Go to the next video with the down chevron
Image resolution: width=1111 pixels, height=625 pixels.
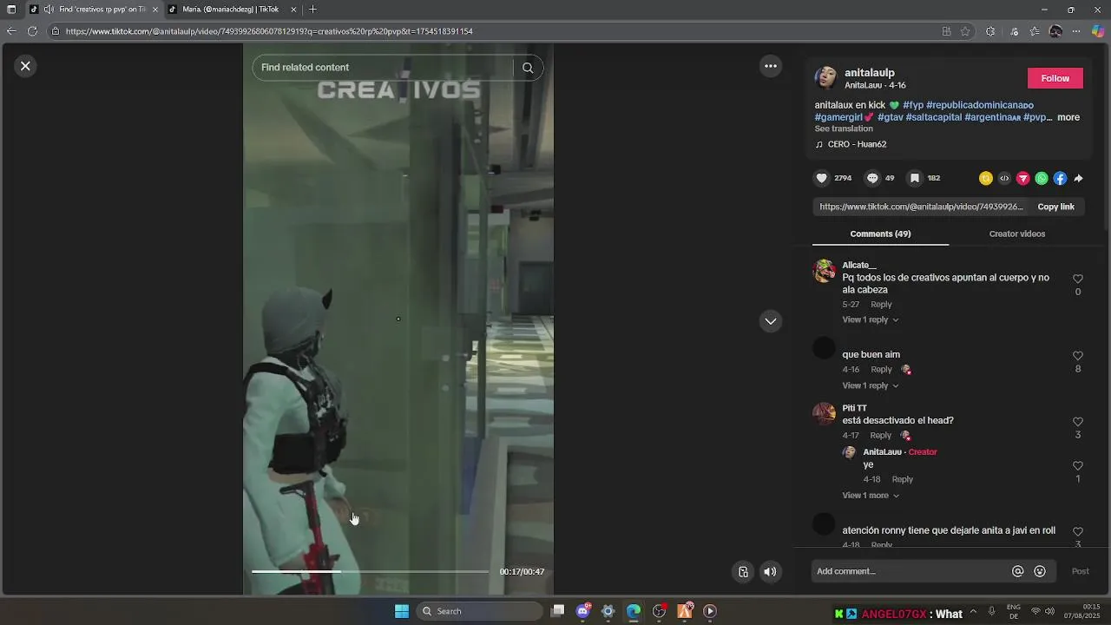[770, 321]
